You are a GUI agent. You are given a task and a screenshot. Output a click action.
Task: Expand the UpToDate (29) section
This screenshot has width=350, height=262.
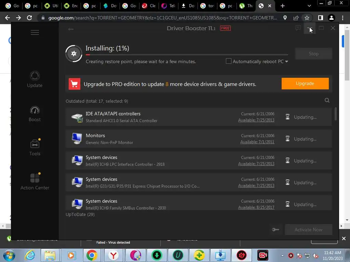pyautogui.click(x=80, y=214)
